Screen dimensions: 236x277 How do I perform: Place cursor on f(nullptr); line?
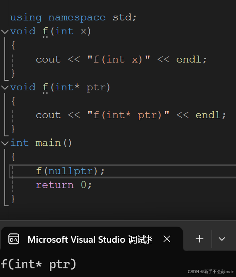[122, 171]
